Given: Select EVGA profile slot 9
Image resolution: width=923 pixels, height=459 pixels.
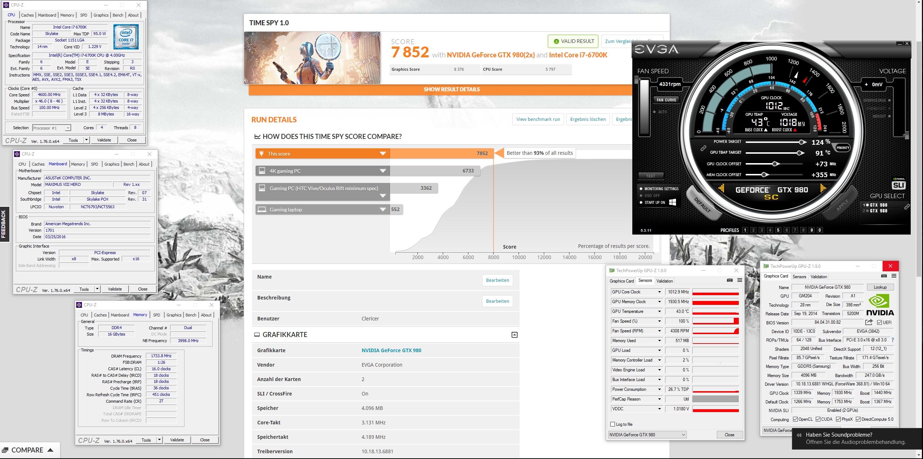Looking at the screenshot, I should click(811, 230).
